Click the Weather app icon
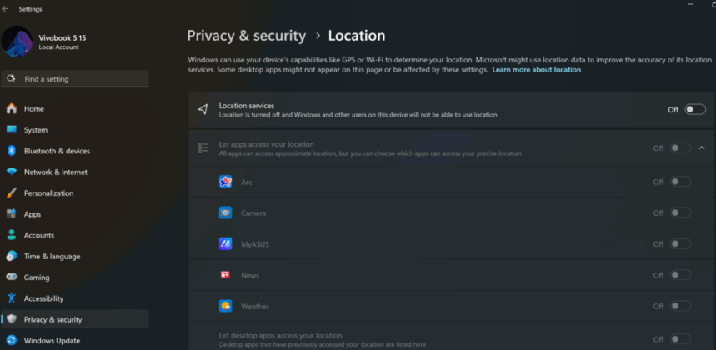716x350 pixels. pos(225,306)
